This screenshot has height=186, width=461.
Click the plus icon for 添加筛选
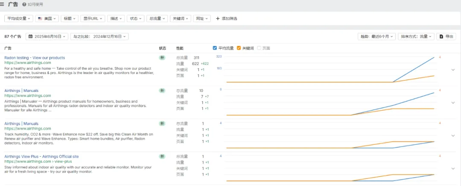tap(218, 18)
